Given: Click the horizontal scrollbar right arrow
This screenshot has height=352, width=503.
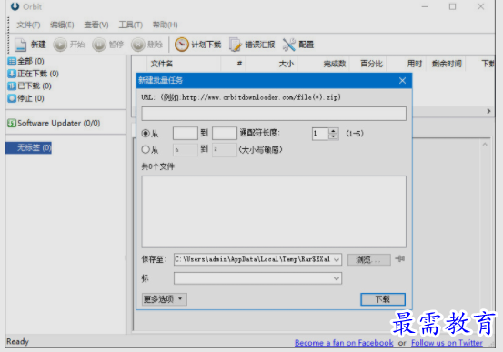Looking at the screenshot, I should coord(488,111).
